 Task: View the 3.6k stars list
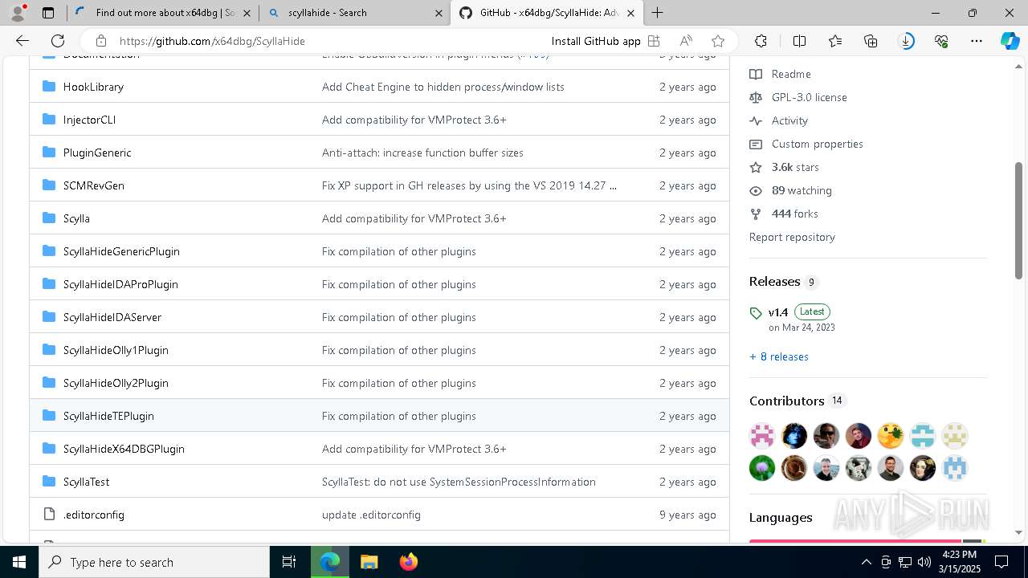[795, 167]
